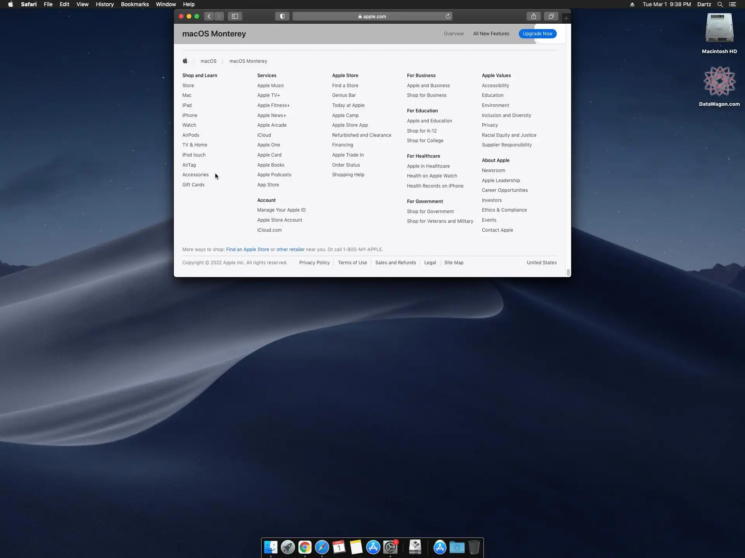Image resolution: width=745 pixels, height=558 pixels.
Task: Reload the page with the refresh icon
Action: pos(448,16)
